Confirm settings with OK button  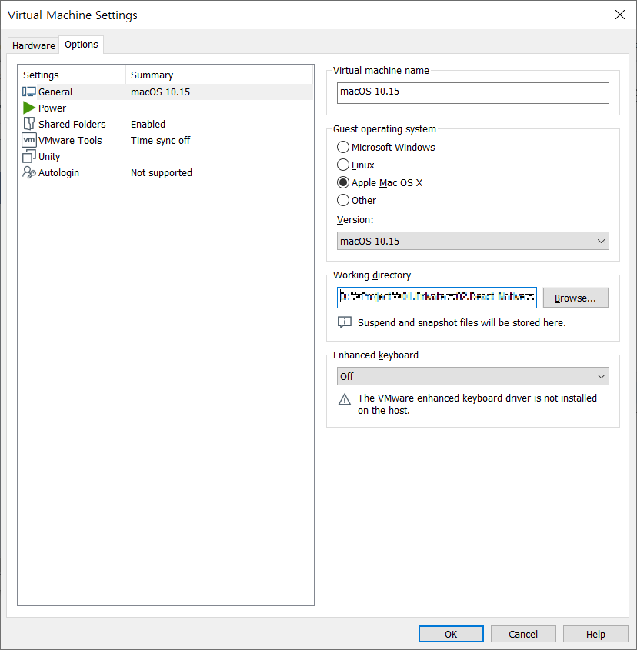click(x=451, y=634)
